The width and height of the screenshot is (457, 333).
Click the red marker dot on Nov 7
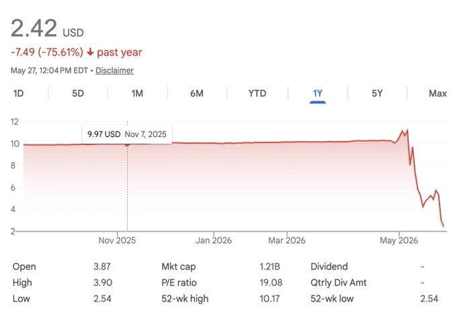pyautogui.click(x=128, y=144)
